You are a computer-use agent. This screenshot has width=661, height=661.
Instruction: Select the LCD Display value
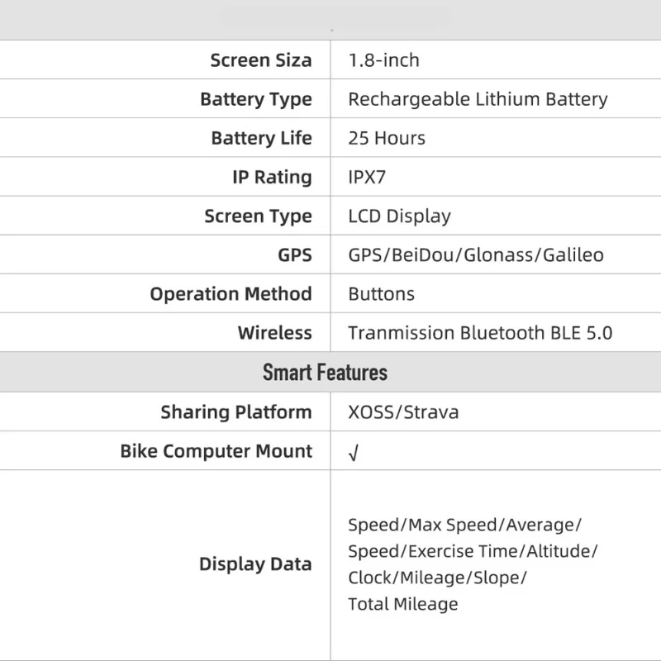coord(399,216)
